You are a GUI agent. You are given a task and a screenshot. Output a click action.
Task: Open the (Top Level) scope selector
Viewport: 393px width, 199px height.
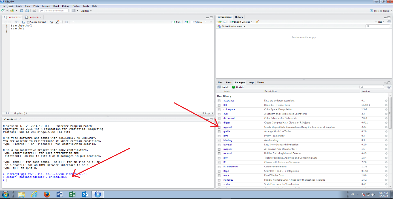pos(21,113)
